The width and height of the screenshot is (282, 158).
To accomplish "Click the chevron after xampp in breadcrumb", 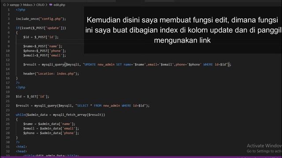I will coord(21,5).
